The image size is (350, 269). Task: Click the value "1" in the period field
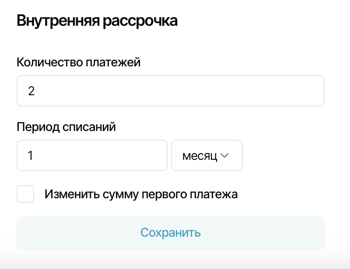(x=30, y=156)
